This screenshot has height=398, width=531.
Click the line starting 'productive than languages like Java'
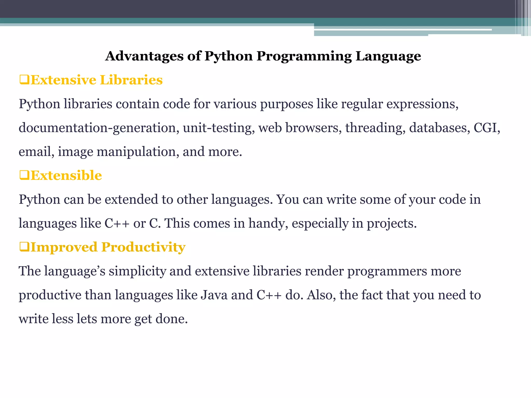click(x=250, y=295)
